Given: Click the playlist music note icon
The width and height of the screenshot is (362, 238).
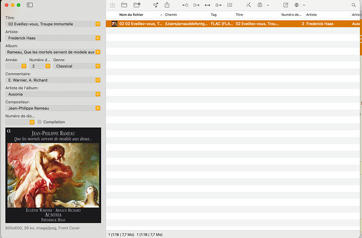Looking at the screenshot, I should 156,5.
